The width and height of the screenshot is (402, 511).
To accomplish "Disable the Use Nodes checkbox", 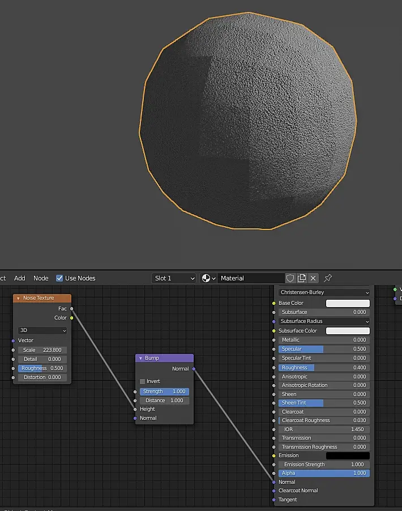I will point(59,278).
